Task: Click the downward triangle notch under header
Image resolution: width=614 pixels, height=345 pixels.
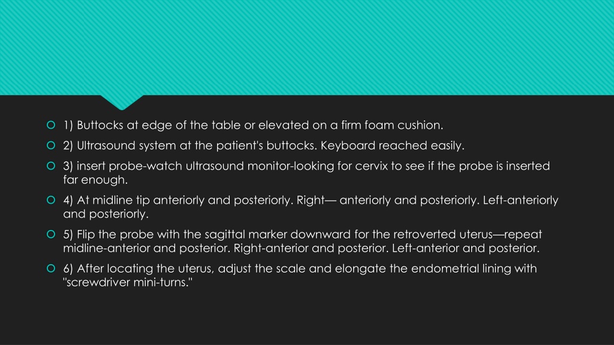Action: (x=122, y=102)
